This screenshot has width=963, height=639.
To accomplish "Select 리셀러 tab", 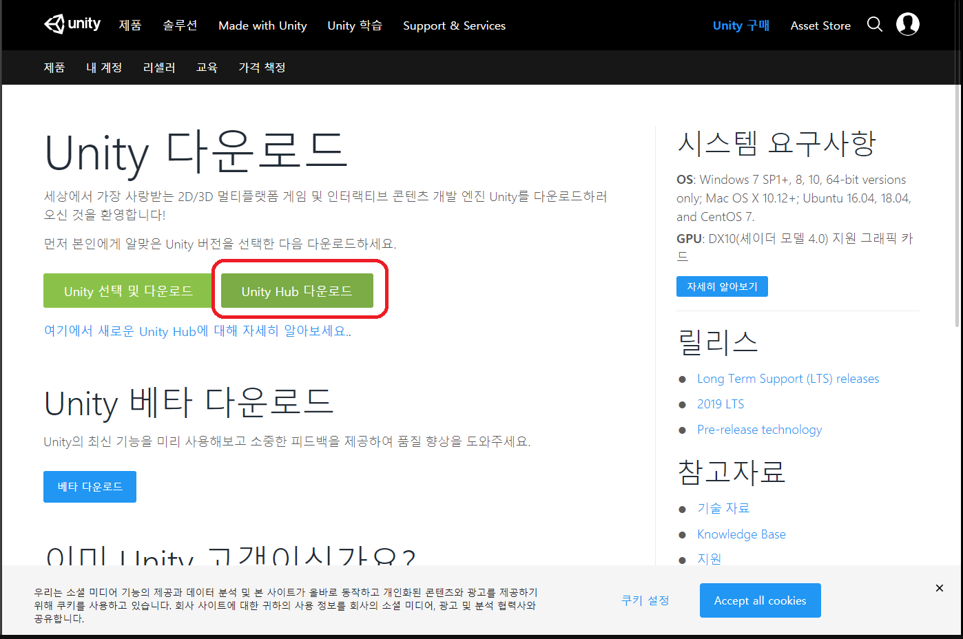I will point(159,67).
